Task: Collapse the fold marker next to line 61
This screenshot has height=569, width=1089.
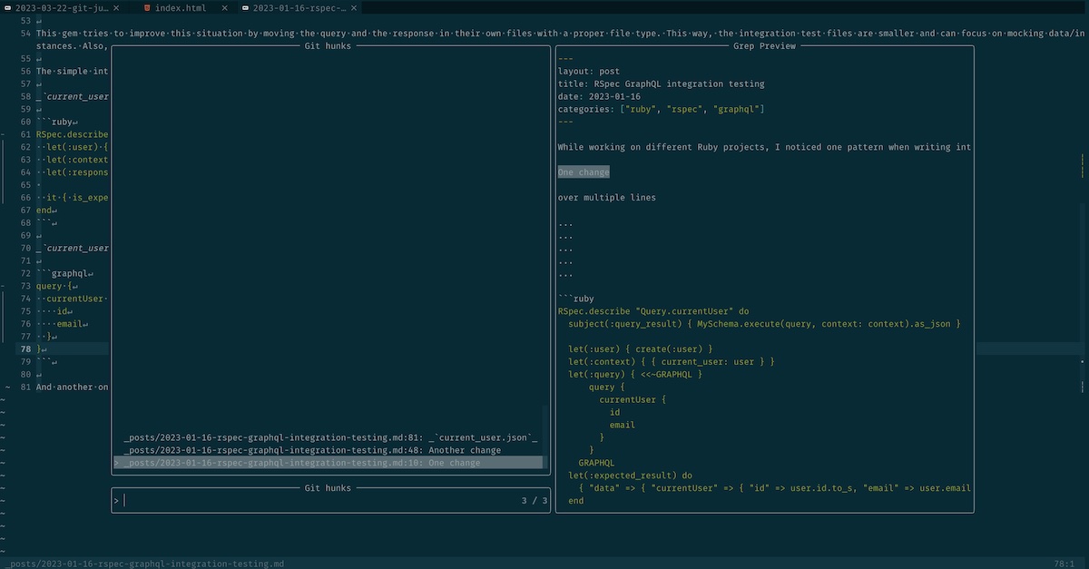Action: point(4,133)
